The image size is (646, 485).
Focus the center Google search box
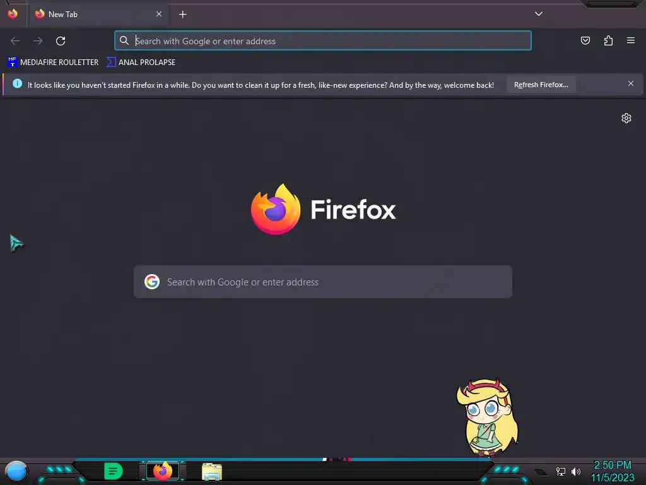322,282
